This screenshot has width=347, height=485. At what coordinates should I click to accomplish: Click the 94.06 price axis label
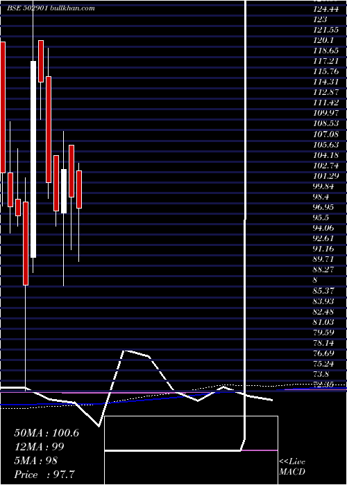point(323,228)
